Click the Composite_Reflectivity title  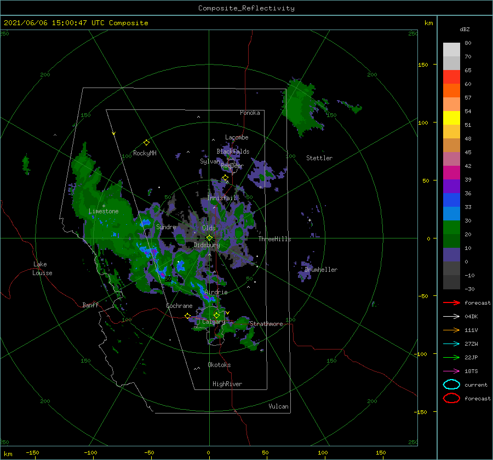[x=246, y=8]
